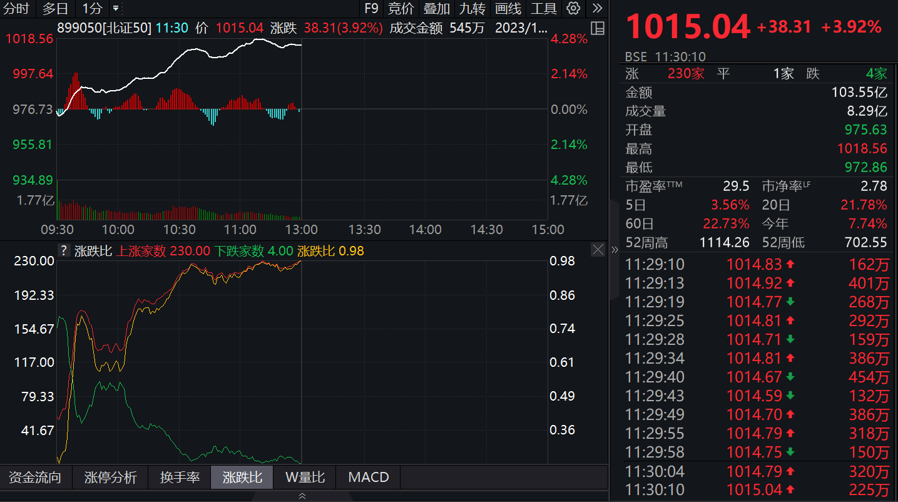Click the +3.92% change percentage
Screen dimensions: 898x502
851,27
